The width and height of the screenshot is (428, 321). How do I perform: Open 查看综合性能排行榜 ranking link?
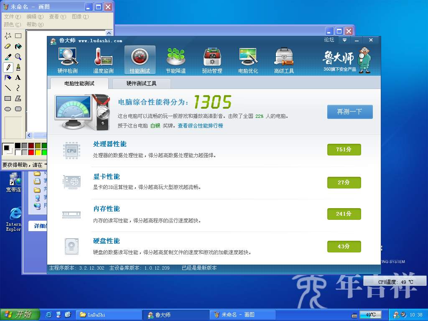(200, 125)
